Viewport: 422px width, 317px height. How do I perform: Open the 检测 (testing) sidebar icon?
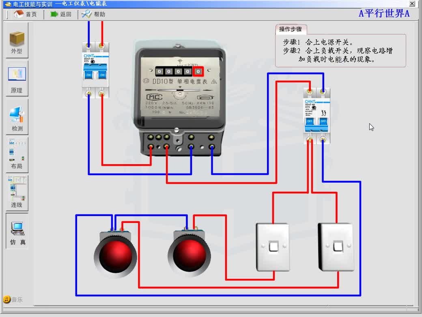(x=17, y=118)
